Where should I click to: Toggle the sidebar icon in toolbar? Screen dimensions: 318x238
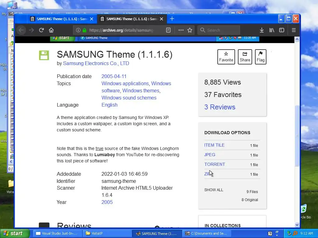(x=281, y=30)
